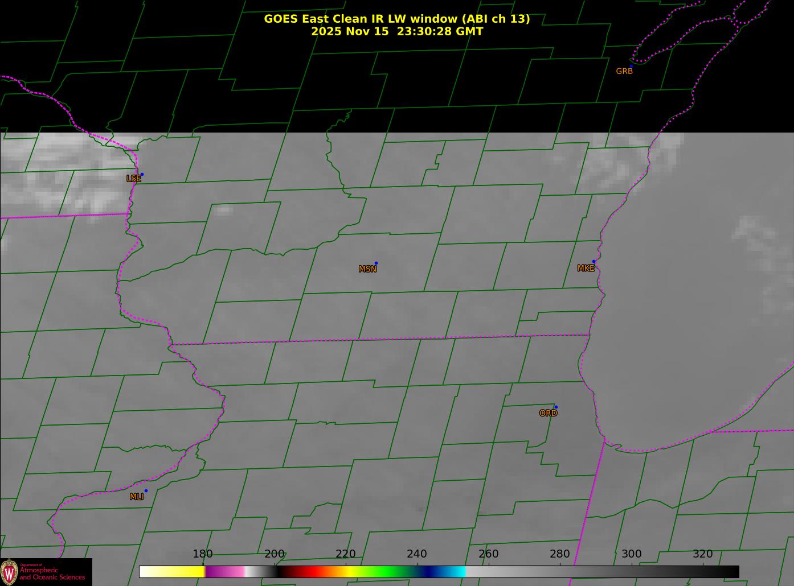794x586 pixels.
Task: Click the 2025 Nov 15 timestamp text
Action: [x=396, y=32]
